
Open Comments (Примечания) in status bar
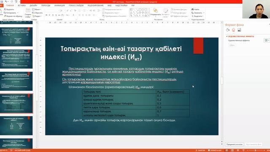pos(215,150)
